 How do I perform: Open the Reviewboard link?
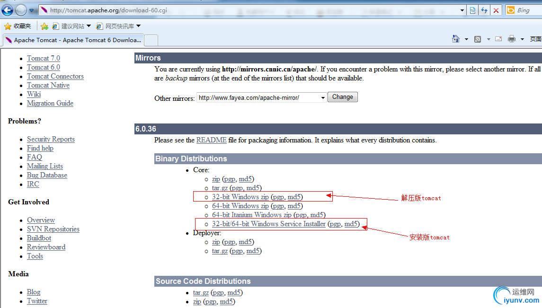pos(46,247)
